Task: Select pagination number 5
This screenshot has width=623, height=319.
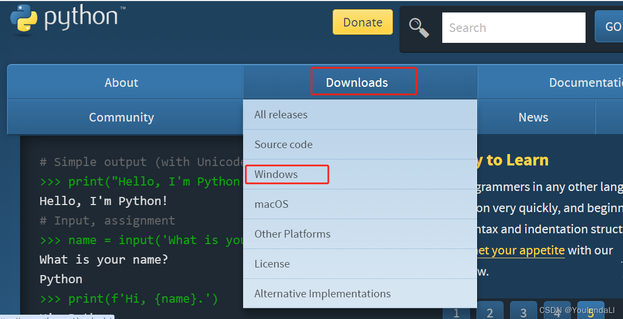Action: (590, 312)
